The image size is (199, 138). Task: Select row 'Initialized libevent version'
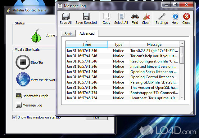click(x=122, y=67)
